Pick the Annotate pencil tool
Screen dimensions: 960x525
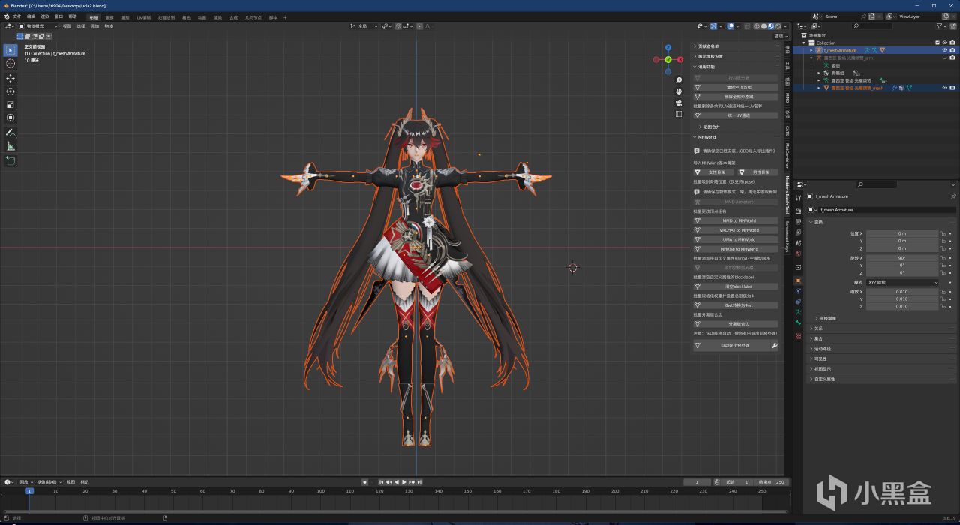tap(10, 133)
